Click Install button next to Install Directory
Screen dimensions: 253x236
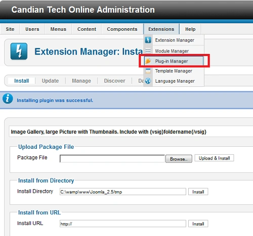198,192
